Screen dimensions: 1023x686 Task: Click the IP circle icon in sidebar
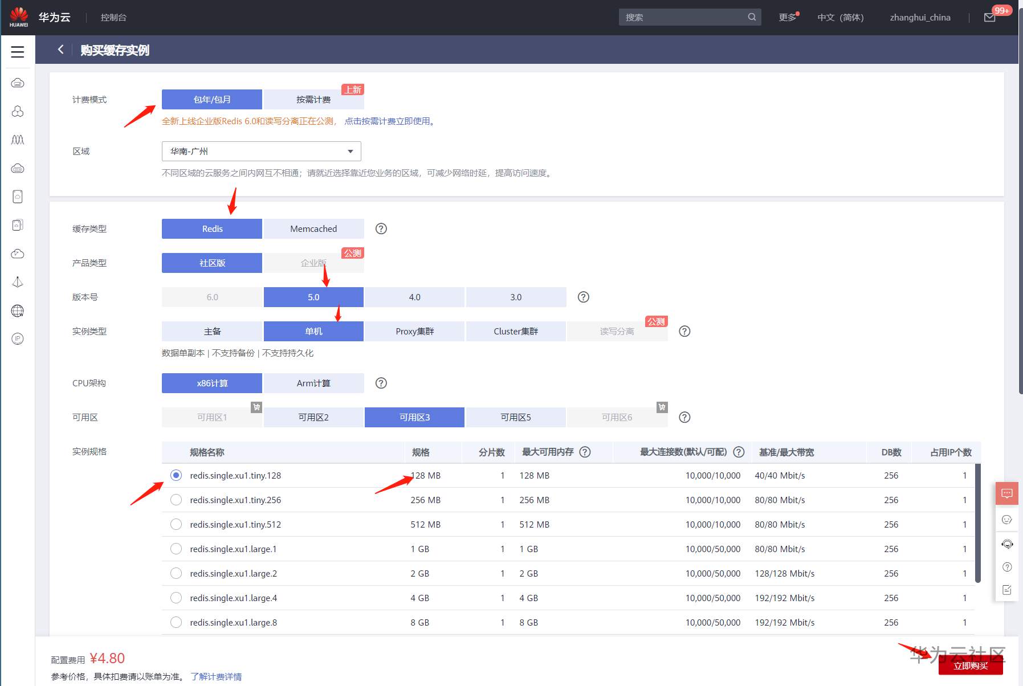18,339
